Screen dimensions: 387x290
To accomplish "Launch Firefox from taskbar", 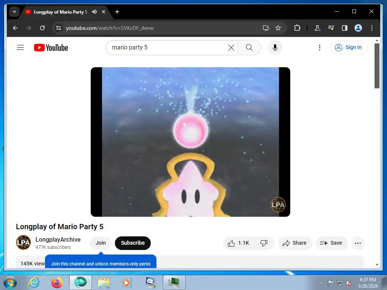I will tap(57, 282).
